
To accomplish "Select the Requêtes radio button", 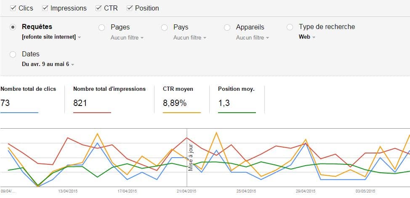I will coord(13,27).
